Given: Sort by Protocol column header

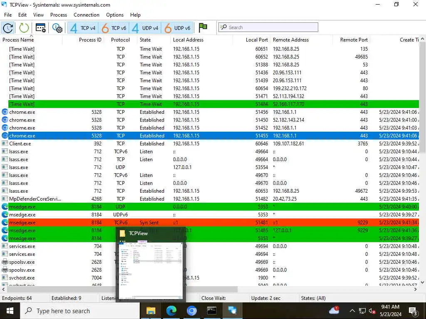Looking at the screenshot, I should pyautogui.click(x=120, y=40).
